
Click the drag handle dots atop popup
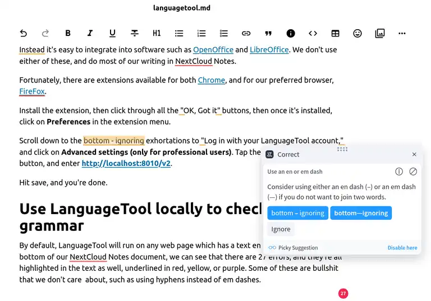click(x=342, y=149)
